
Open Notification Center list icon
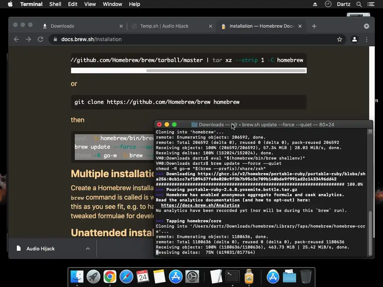[371, 4]
